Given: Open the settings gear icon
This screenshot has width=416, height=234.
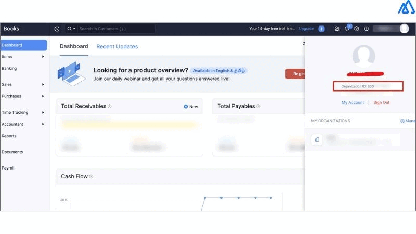Looking at the screenshot, I should click(357, 29).
